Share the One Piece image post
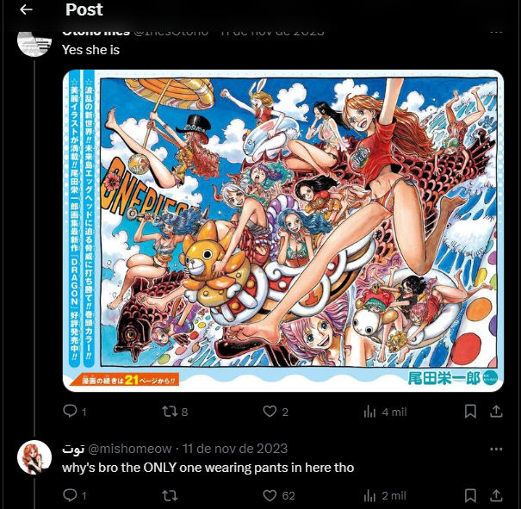521x509 pixels. (x=496, y=412)
